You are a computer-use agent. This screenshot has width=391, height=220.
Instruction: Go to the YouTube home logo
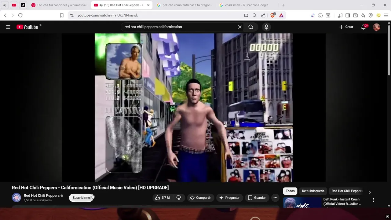tap(27, 27)
